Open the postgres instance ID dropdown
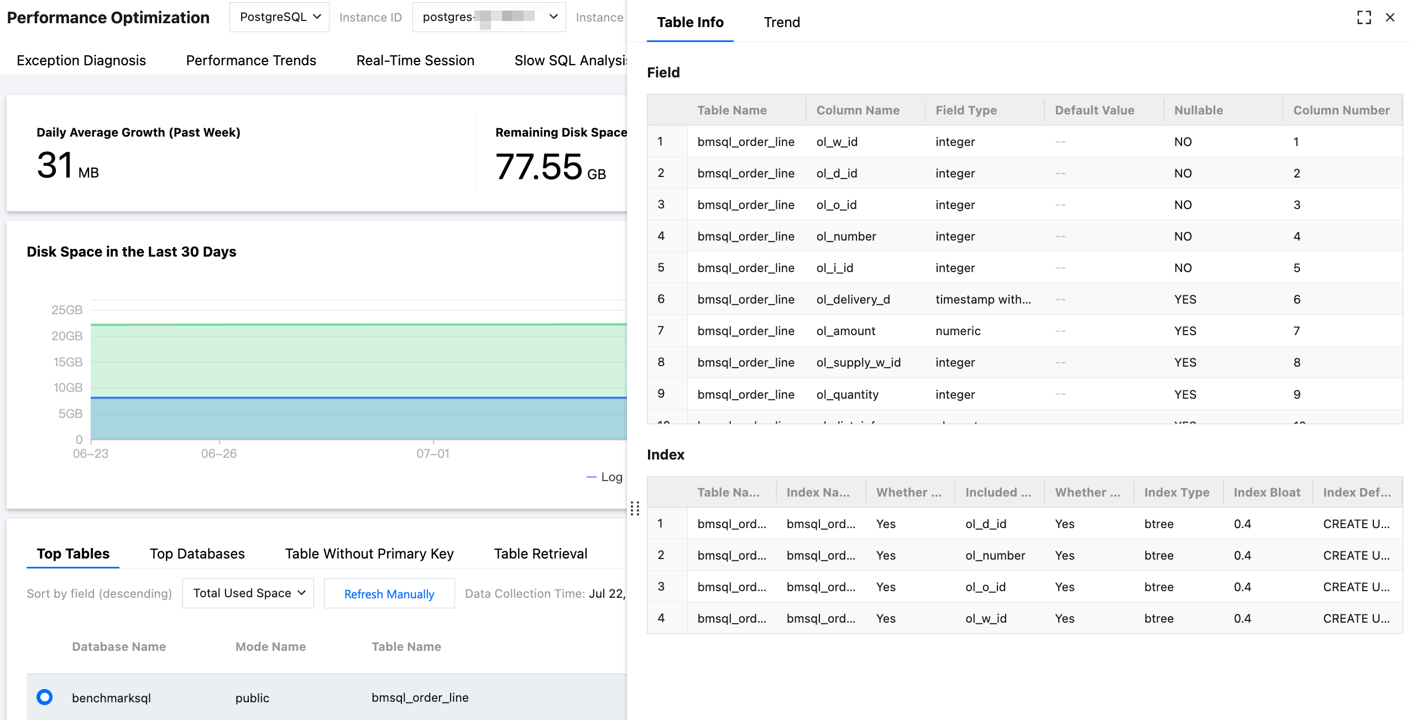1411x720 pixels. pyautogui.click(x=489, y=17)
